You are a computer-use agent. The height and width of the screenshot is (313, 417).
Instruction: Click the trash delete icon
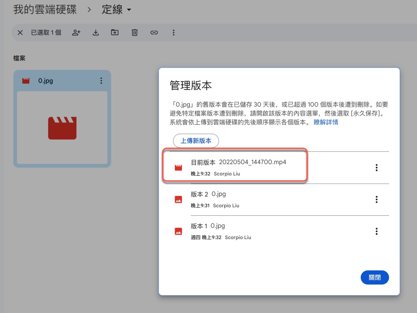(134, 33)
